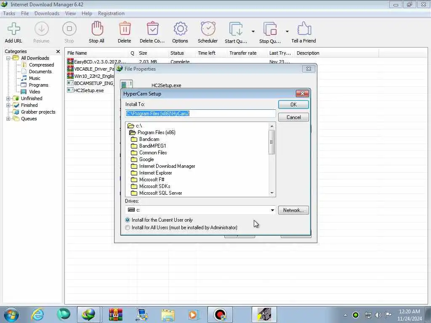
Task: Select the HC2Setup.exe download row
Action: [89, 90]
